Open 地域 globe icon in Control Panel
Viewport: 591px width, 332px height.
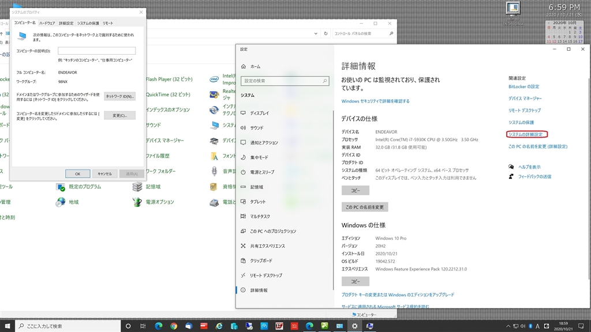61,202
